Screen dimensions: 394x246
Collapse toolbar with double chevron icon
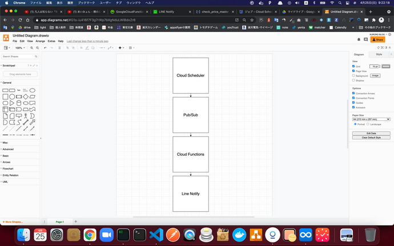(x=390, y=47)
